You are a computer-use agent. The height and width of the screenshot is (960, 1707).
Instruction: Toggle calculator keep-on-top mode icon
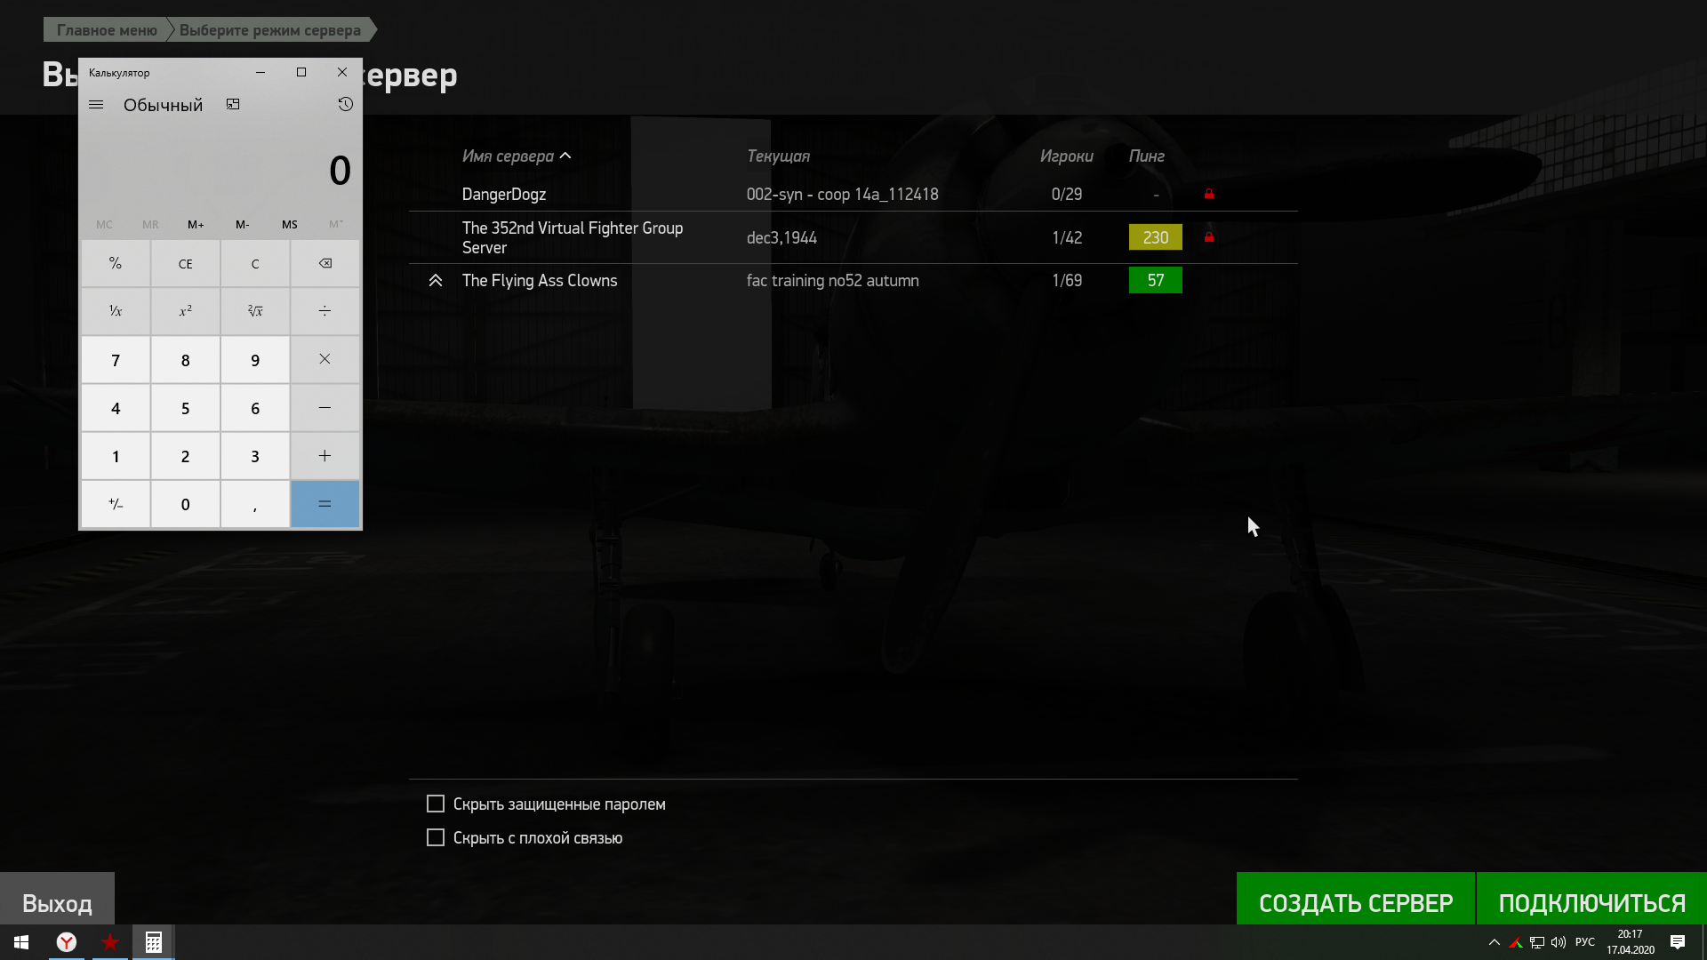point(233,105)
